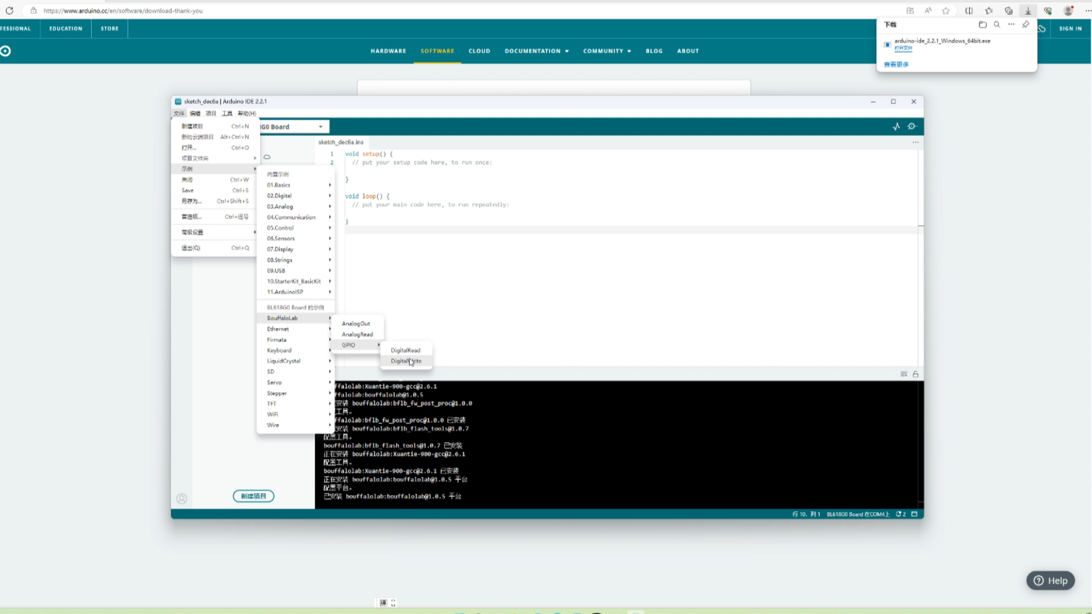The width and height of the screenshot is (1092, 614).
Task: Choose Quit (退出) in File menu
Action: point(215,248)
